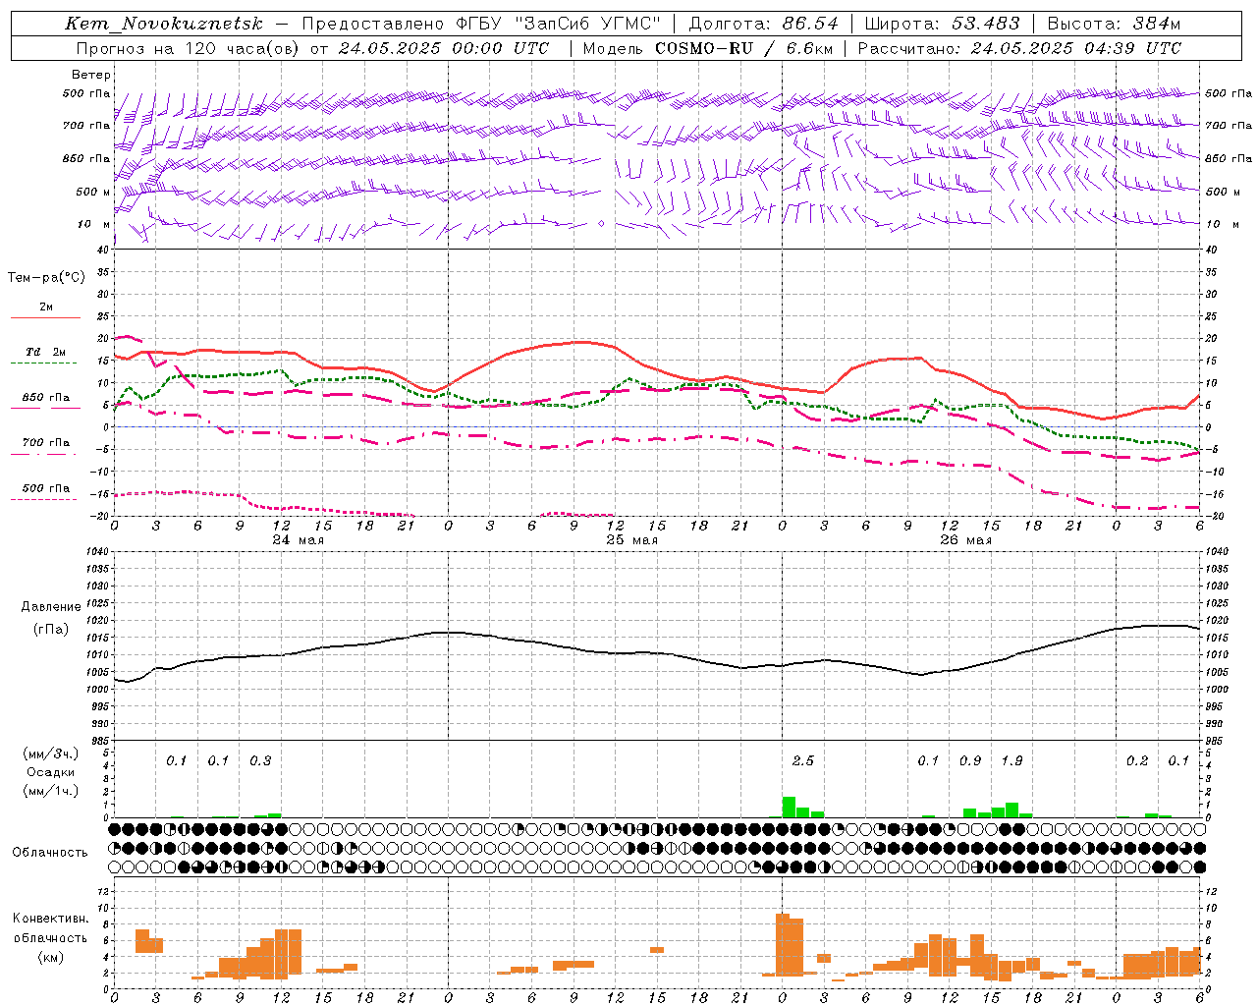Click '500 гПа' entry in temperature legend
This screenshot has height=1006, width=1257.
[x=46, y=488]
